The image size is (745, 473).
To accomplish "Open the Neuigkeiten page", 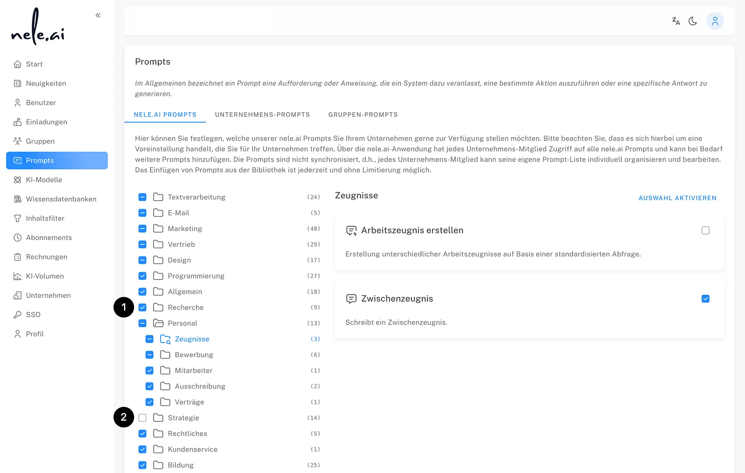I will point(46,83).
